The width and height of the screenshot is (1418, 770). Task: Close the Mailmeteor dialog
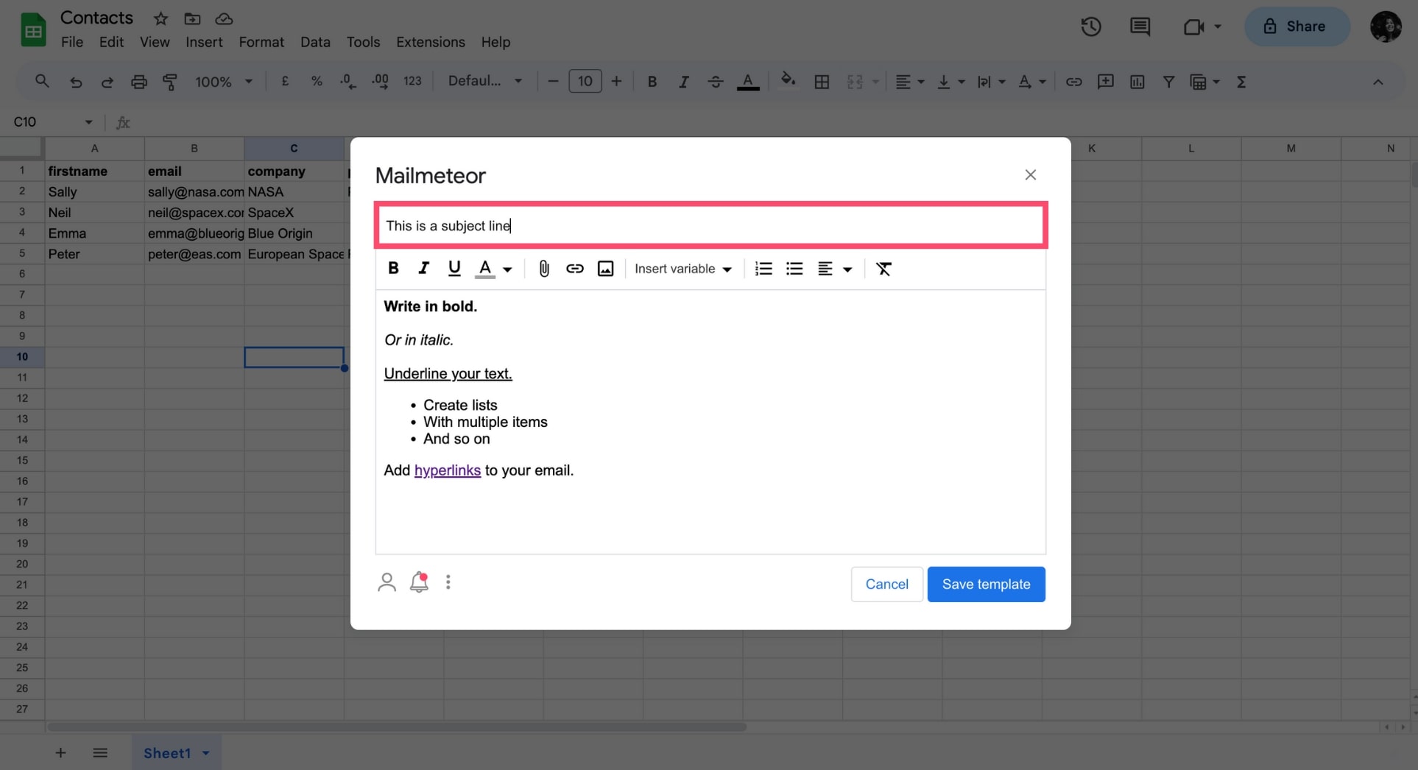[1030, 174]
